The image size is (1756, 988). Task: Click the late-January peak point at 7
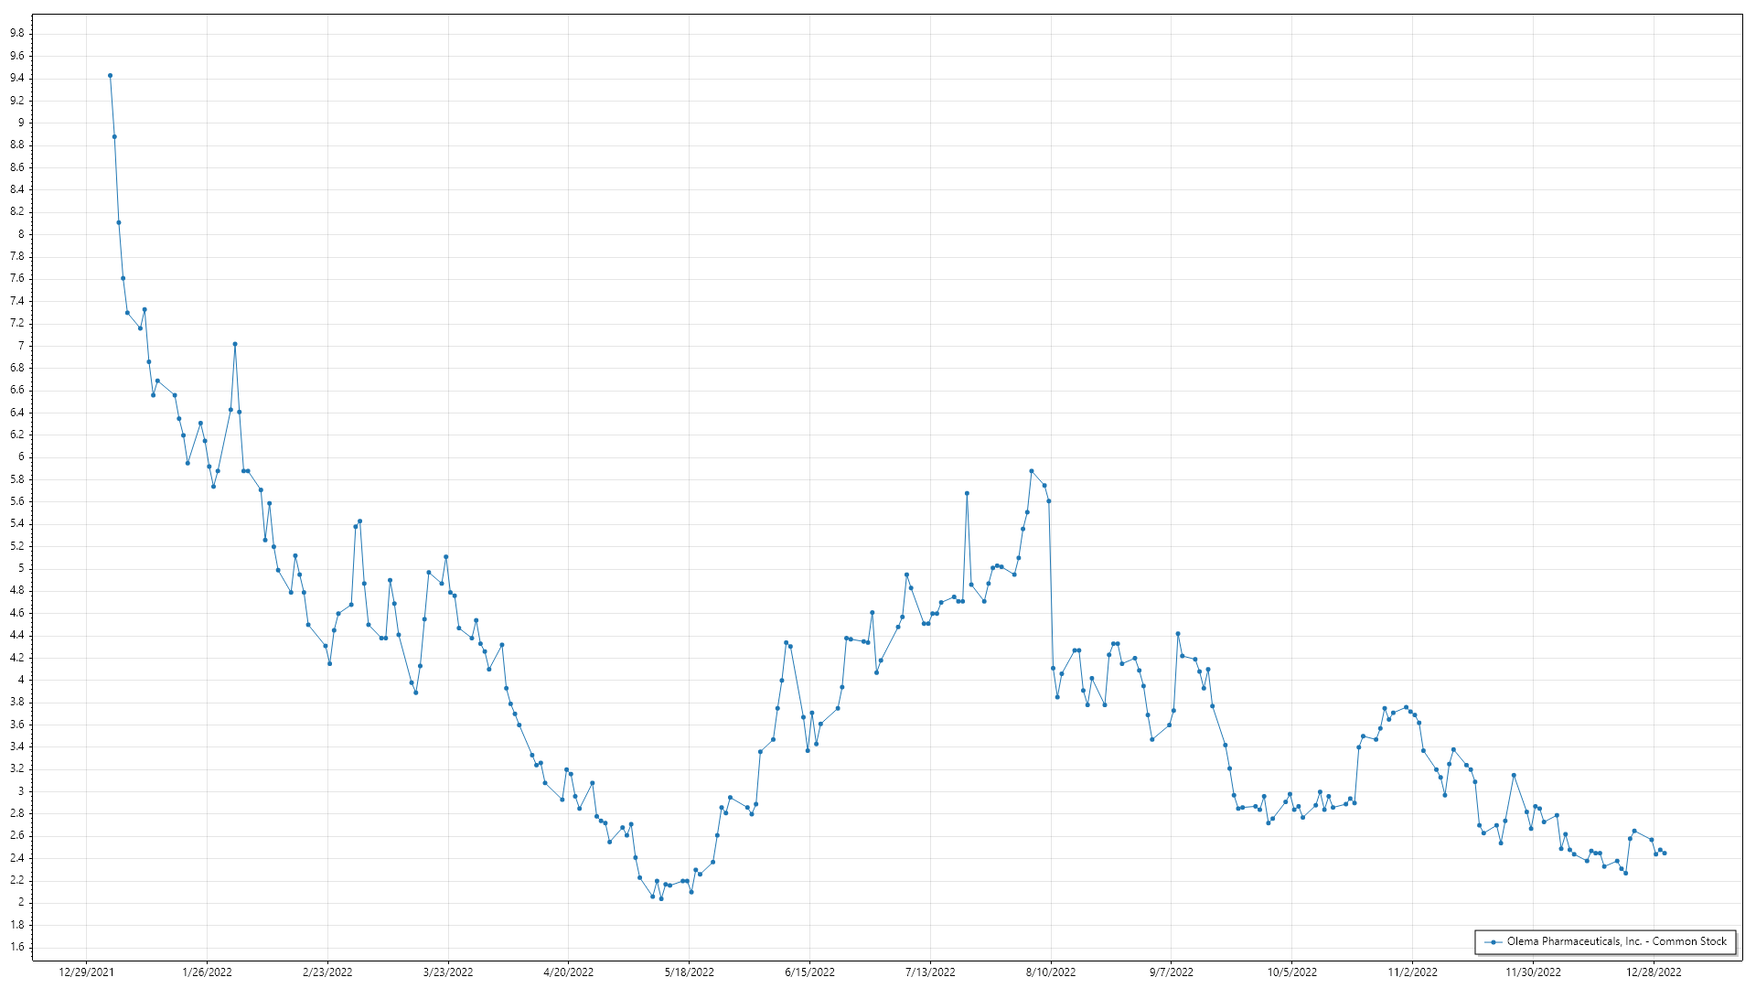pyautogui.click(x=235, y=344)
